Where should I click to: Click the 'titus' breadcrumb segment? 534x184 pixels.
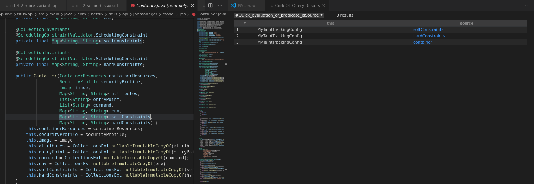tap(113, 14)
